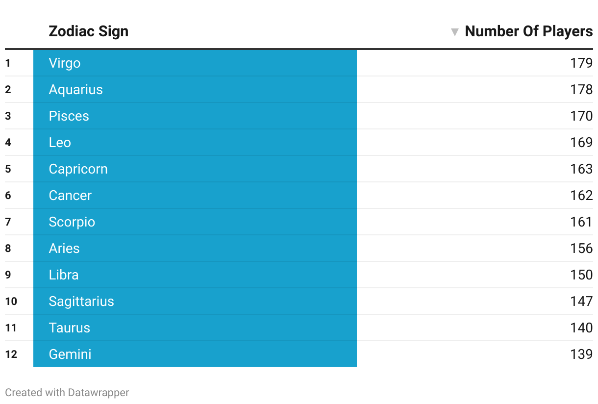Click the Pisces bar
Image resolution: width=598 pixels, height=404 pixels.
(195, 116)
